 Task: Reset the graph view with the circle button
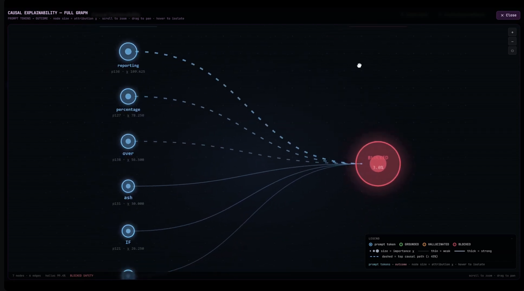point(512,51)
